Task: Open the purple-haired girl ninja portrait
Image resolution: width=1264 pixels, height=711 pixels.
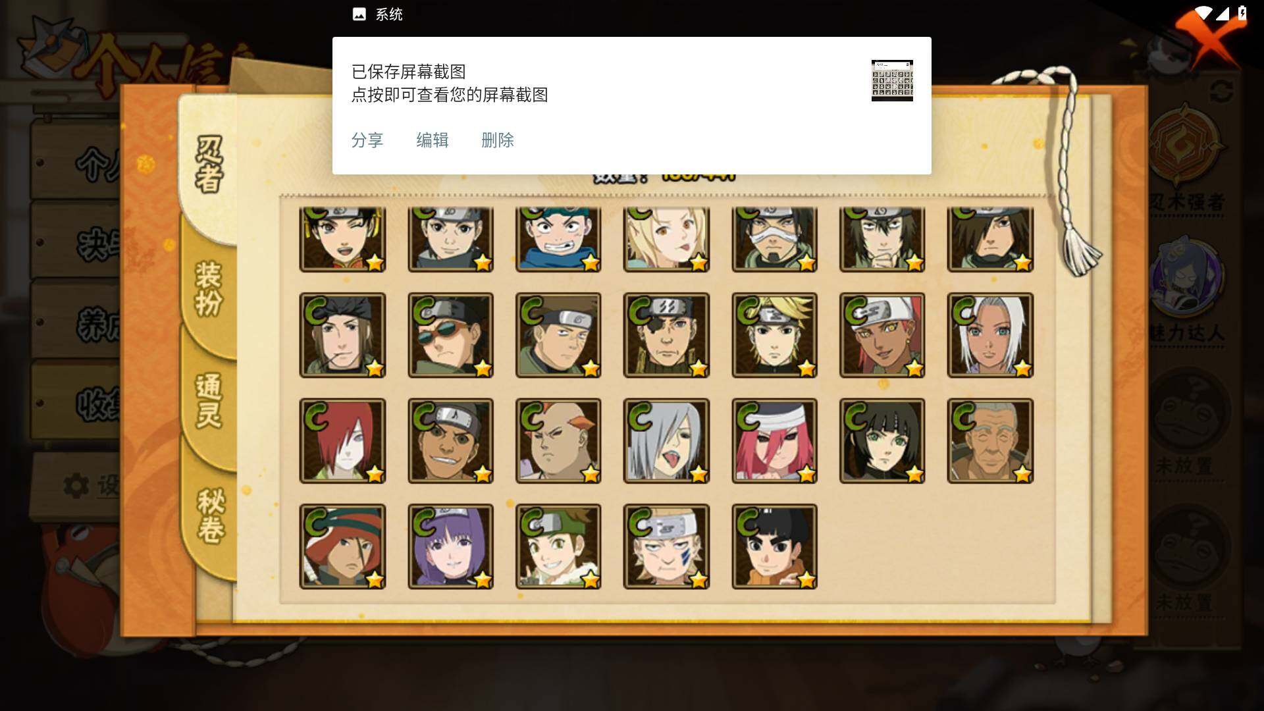Action: coord(450,546)
